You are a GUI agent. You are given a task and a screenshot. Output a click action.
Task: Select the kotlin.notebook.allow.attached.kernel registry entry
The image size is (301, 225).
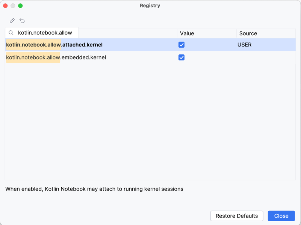click(54, 44)
